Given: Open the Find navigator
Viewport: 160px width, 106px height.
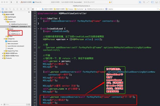Looking at the screenshot, I should 10,9.
